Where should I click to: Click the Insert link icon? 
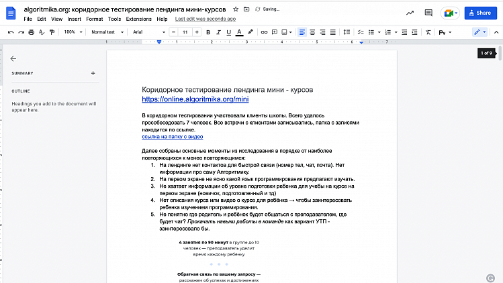[263, 32]
